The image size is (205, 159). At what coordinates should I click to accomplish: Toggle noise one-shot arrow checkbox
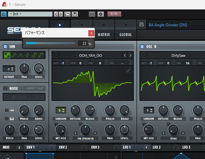[7, 110]
